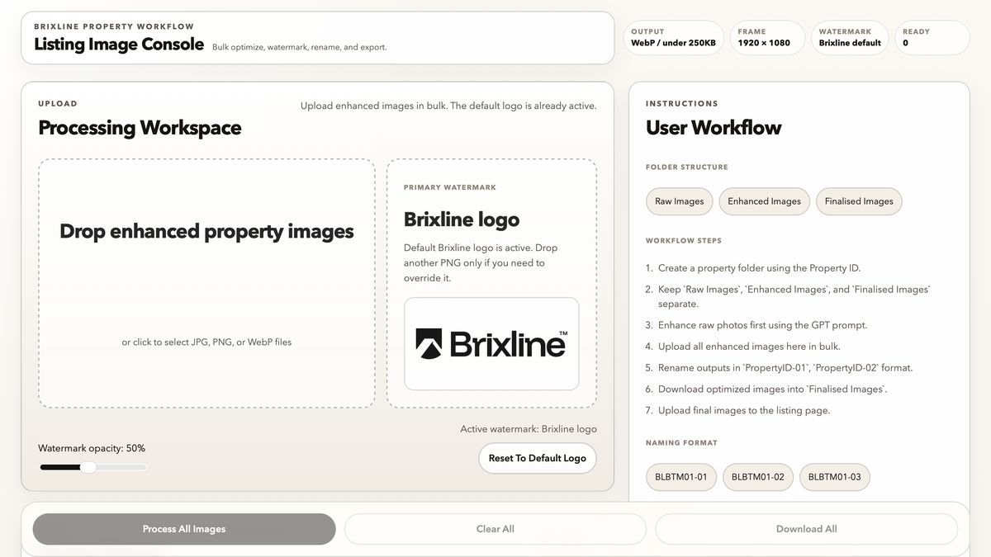Click the Frame 1920 × 1080 badge
The width and height of the screenshot is (991, 557).
(767, 38)
